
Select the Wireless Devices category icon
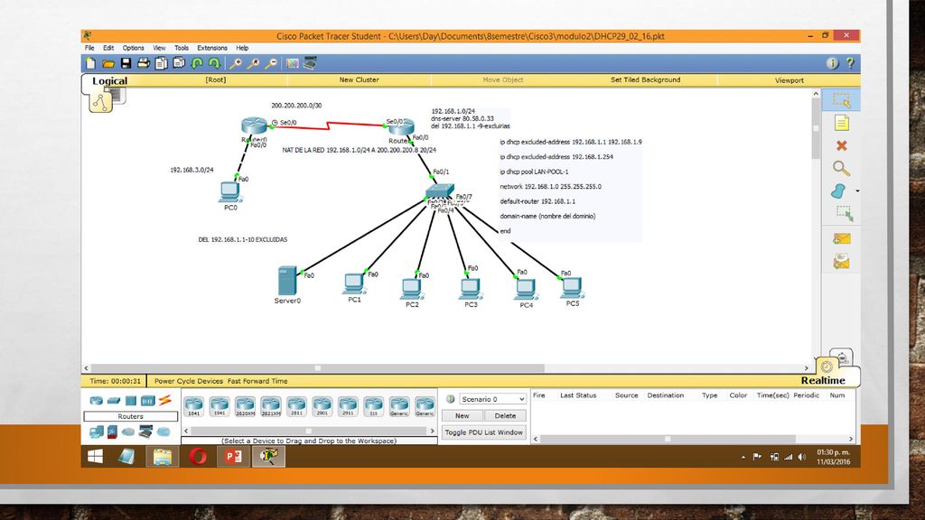(147, 400)
